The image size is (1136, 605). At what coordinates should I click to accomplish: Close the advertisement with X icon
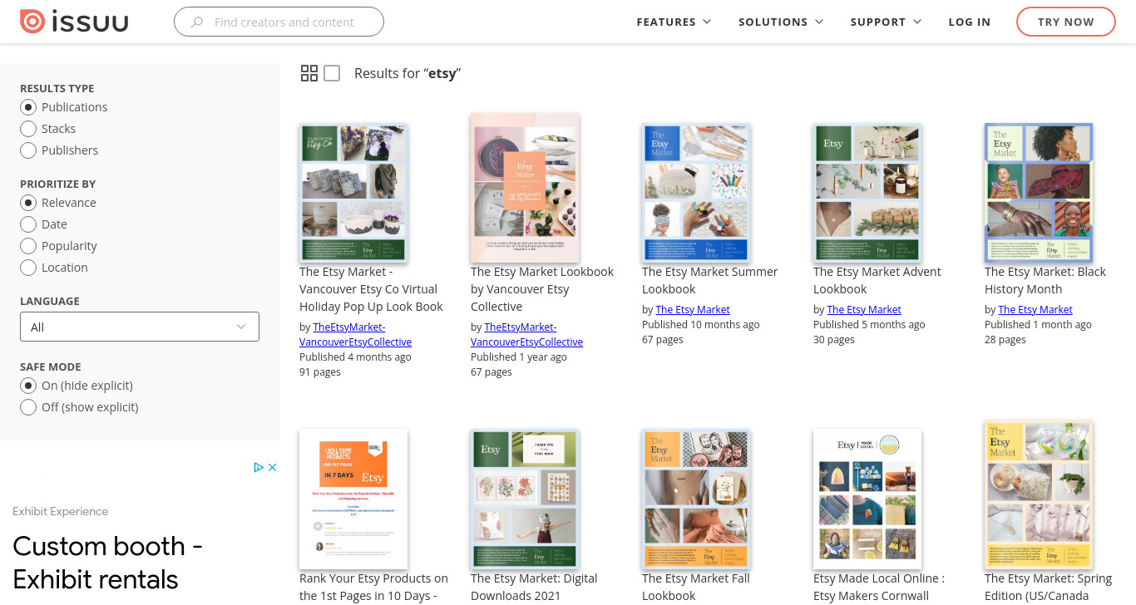coord(272,468)
